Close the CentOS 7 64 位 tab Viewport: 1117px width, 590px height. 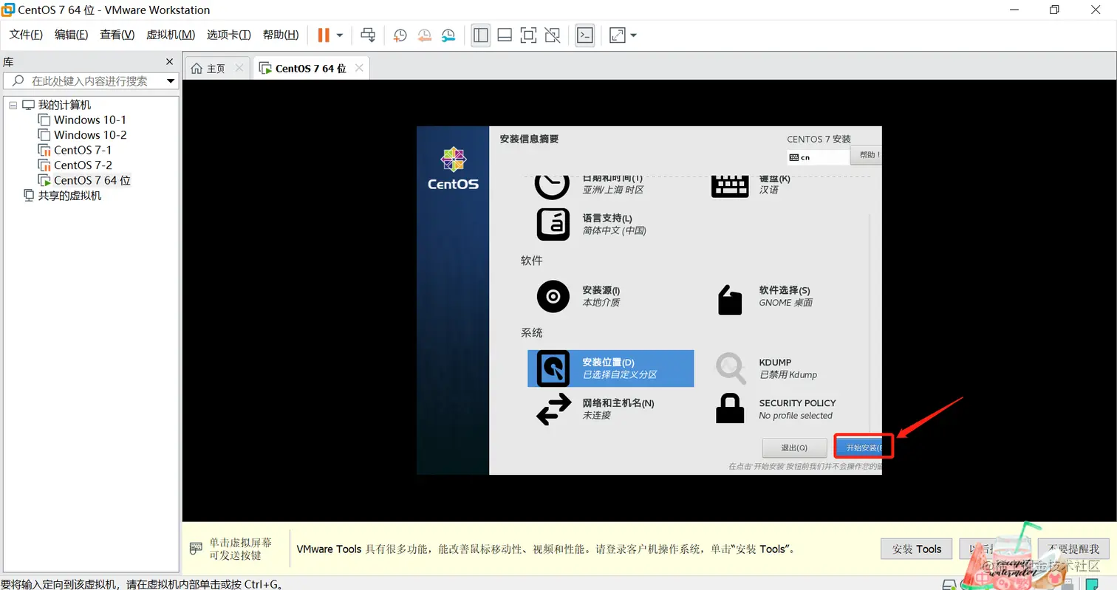tap(359, 68)
